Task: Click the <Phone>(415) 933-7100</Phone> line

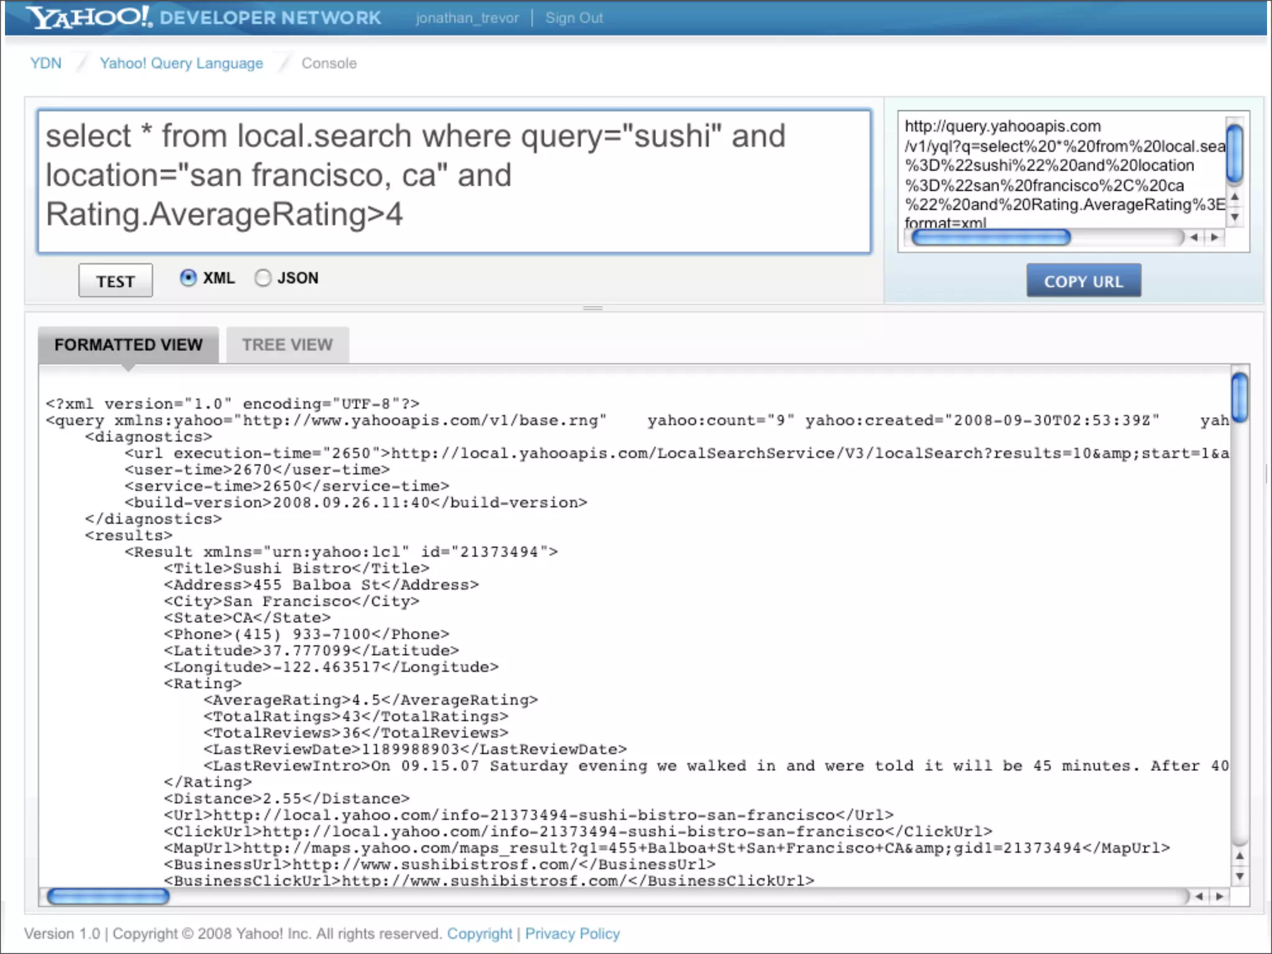Action: [306, 634]
